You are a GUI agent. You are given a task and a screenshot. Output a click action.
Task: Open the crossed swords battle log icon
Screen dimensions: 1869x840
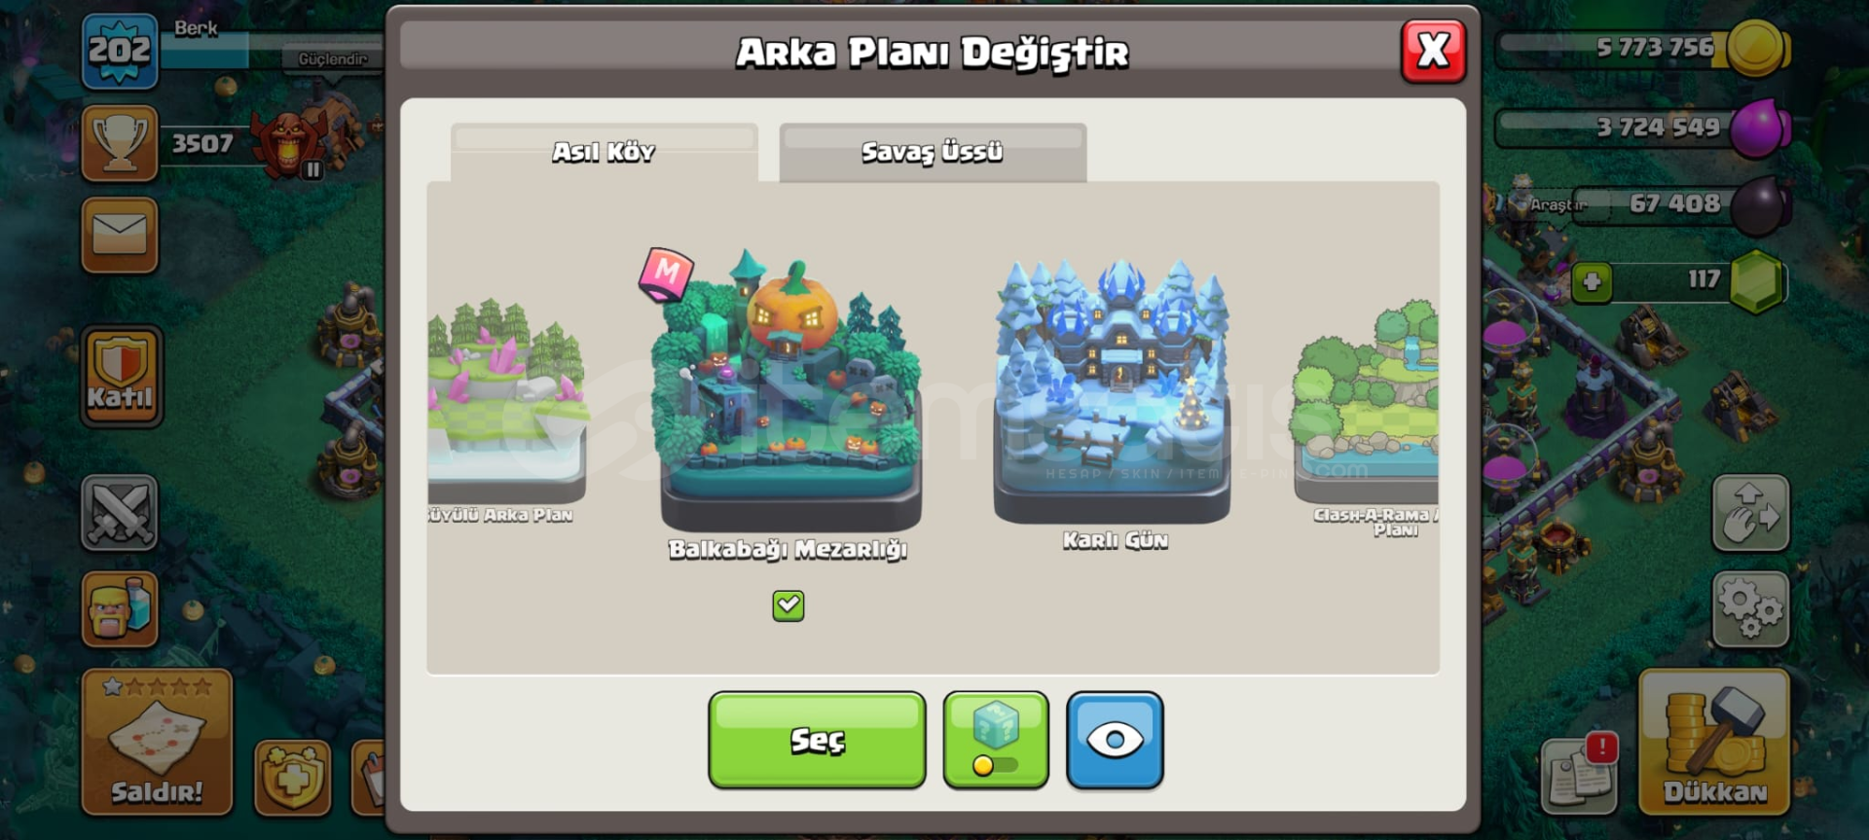120,512
